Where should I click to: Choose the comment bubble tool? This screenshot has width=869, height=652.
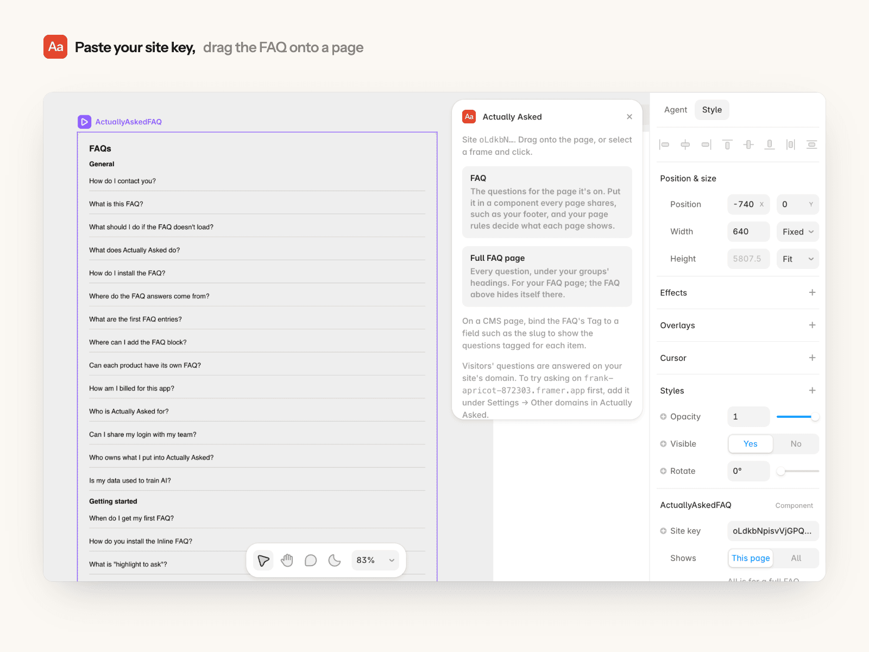pos(311,560)
